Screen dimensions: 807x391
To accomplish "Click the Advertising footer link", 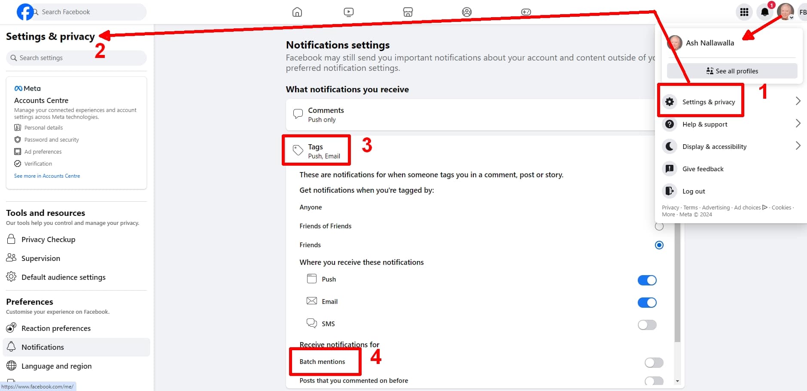I will (716, 207).
